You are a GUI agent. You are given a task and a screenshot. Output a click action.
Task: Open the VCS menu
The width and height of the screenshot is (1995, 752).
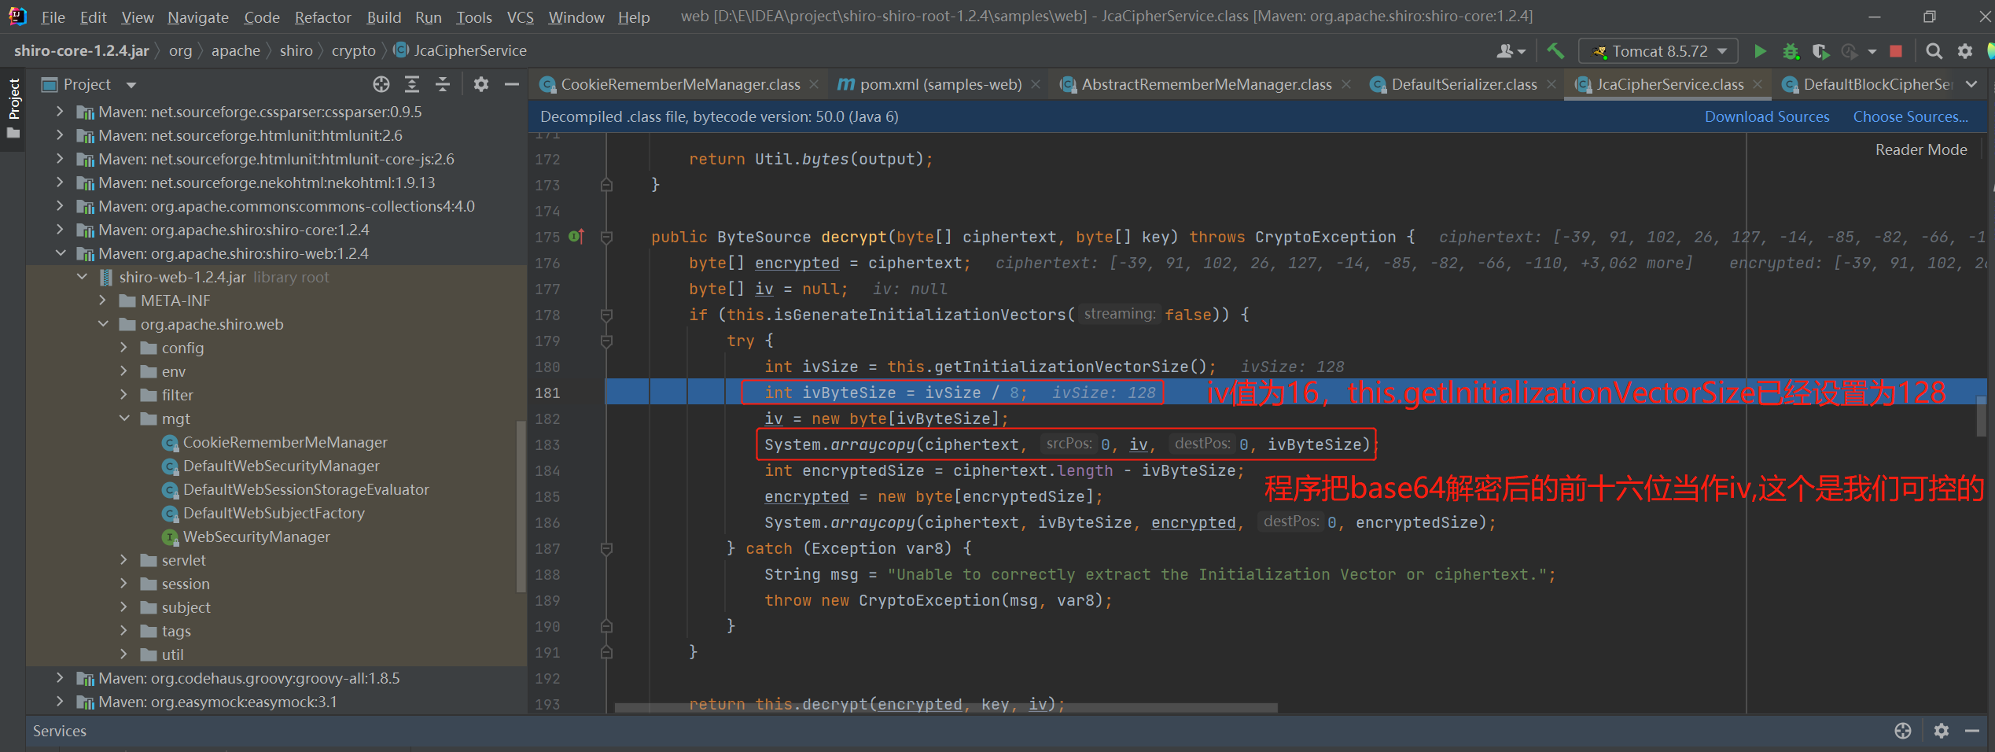point(520,17)
